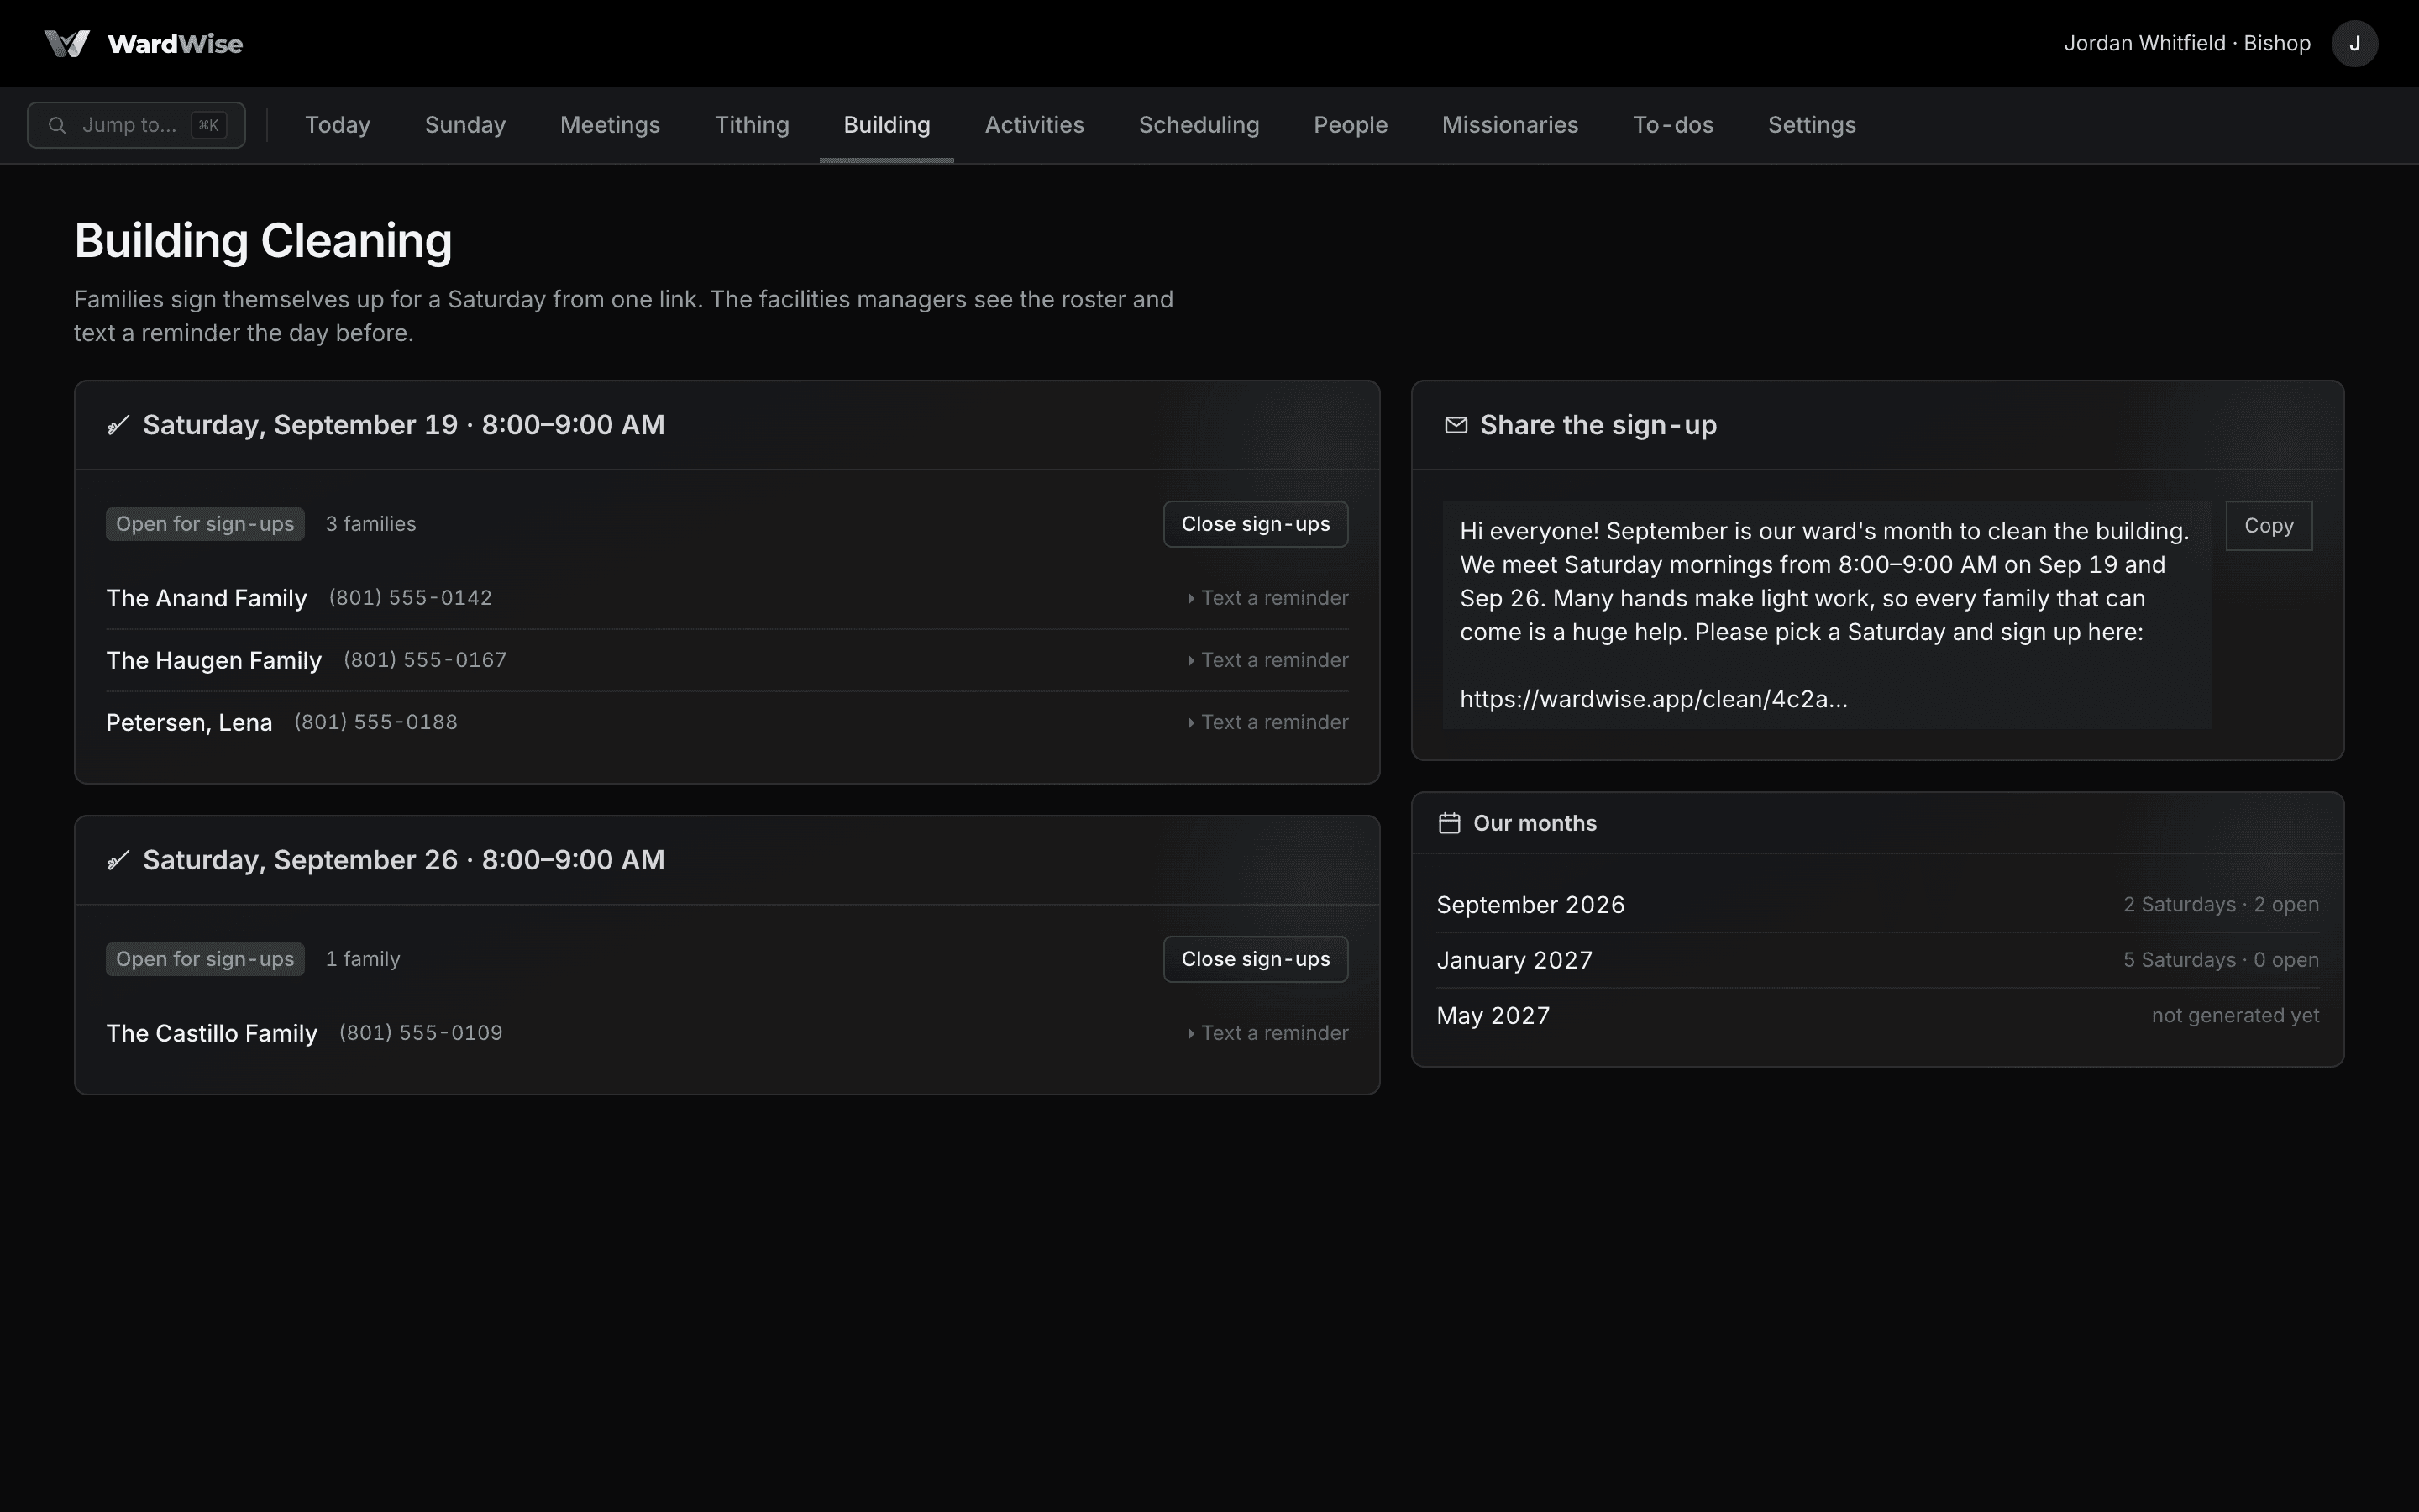
Task: Click the broom icon beside September 19
Action: (118, 425)
